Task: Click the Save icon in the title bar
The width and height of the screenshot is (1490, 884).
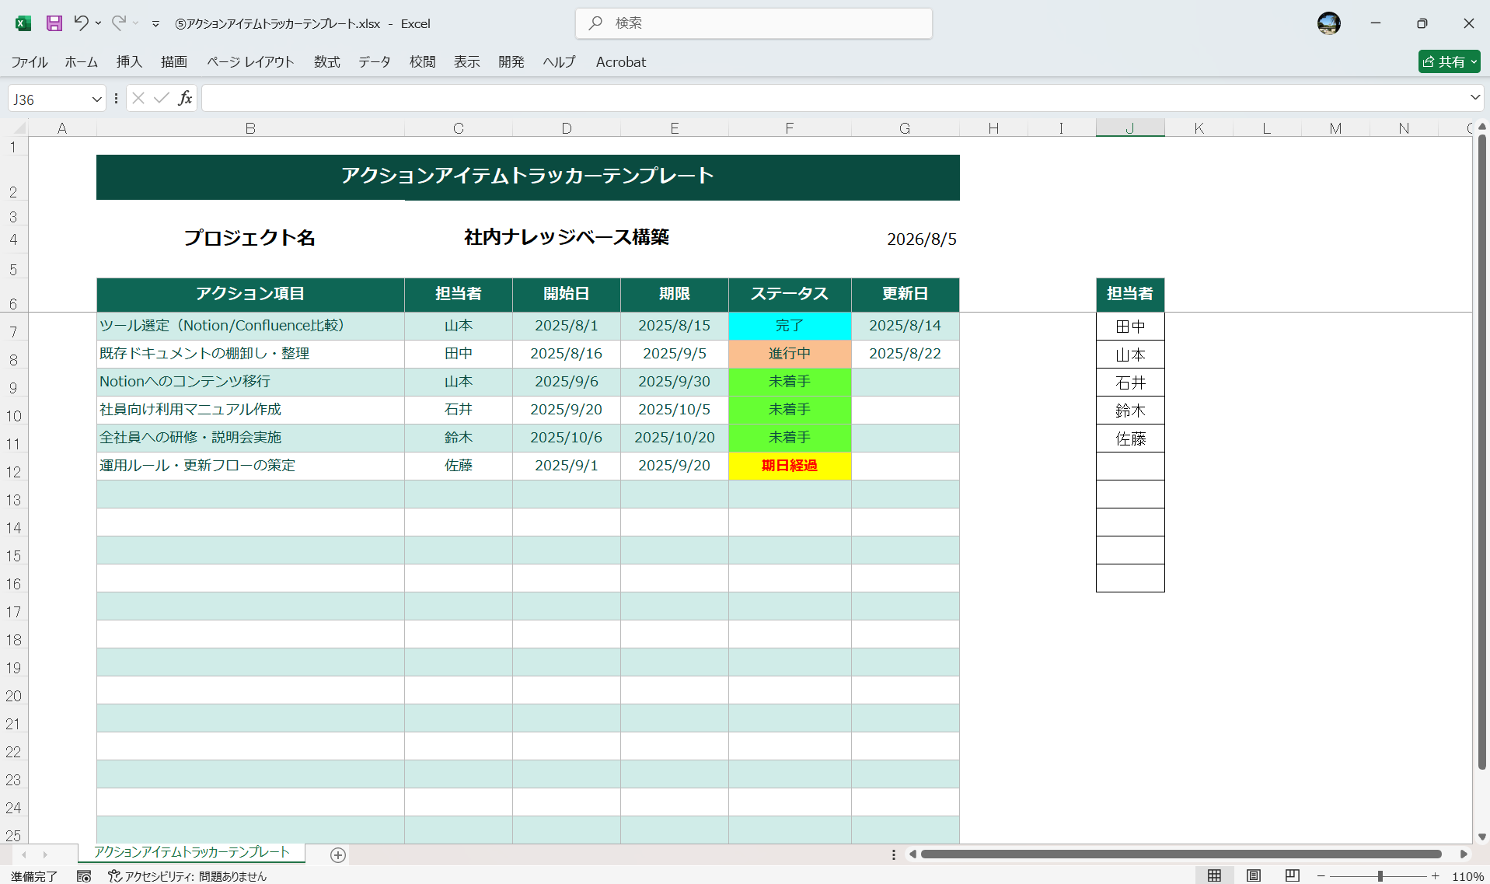Action: click(x=54, y=23)
